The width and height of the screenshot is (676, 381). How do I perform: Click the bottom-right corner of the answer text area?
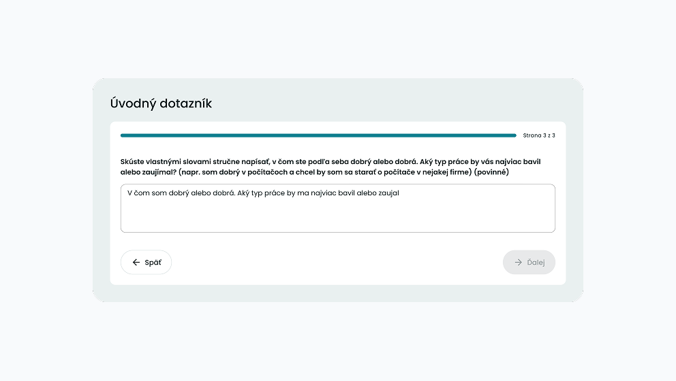pyautogui.click(x=551, y=229)
